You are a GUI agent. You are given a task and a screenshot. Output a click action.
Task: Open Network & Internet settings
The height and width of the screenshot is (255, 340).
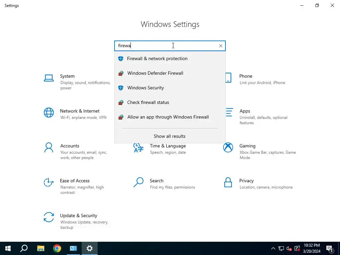click(75, 114)
